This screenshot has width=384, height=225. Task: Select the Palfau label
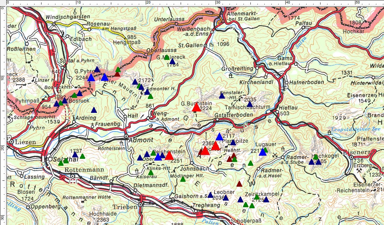pyautogui.click(x=303, y=23)
